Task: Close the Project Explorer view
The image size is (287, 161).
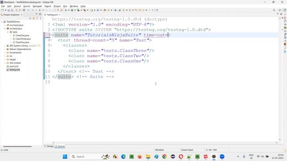Action: [22, 15]
